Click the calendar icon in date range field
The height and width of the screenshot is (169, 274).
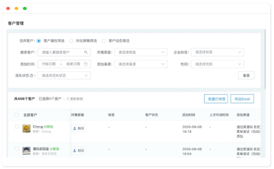(86, 64)
